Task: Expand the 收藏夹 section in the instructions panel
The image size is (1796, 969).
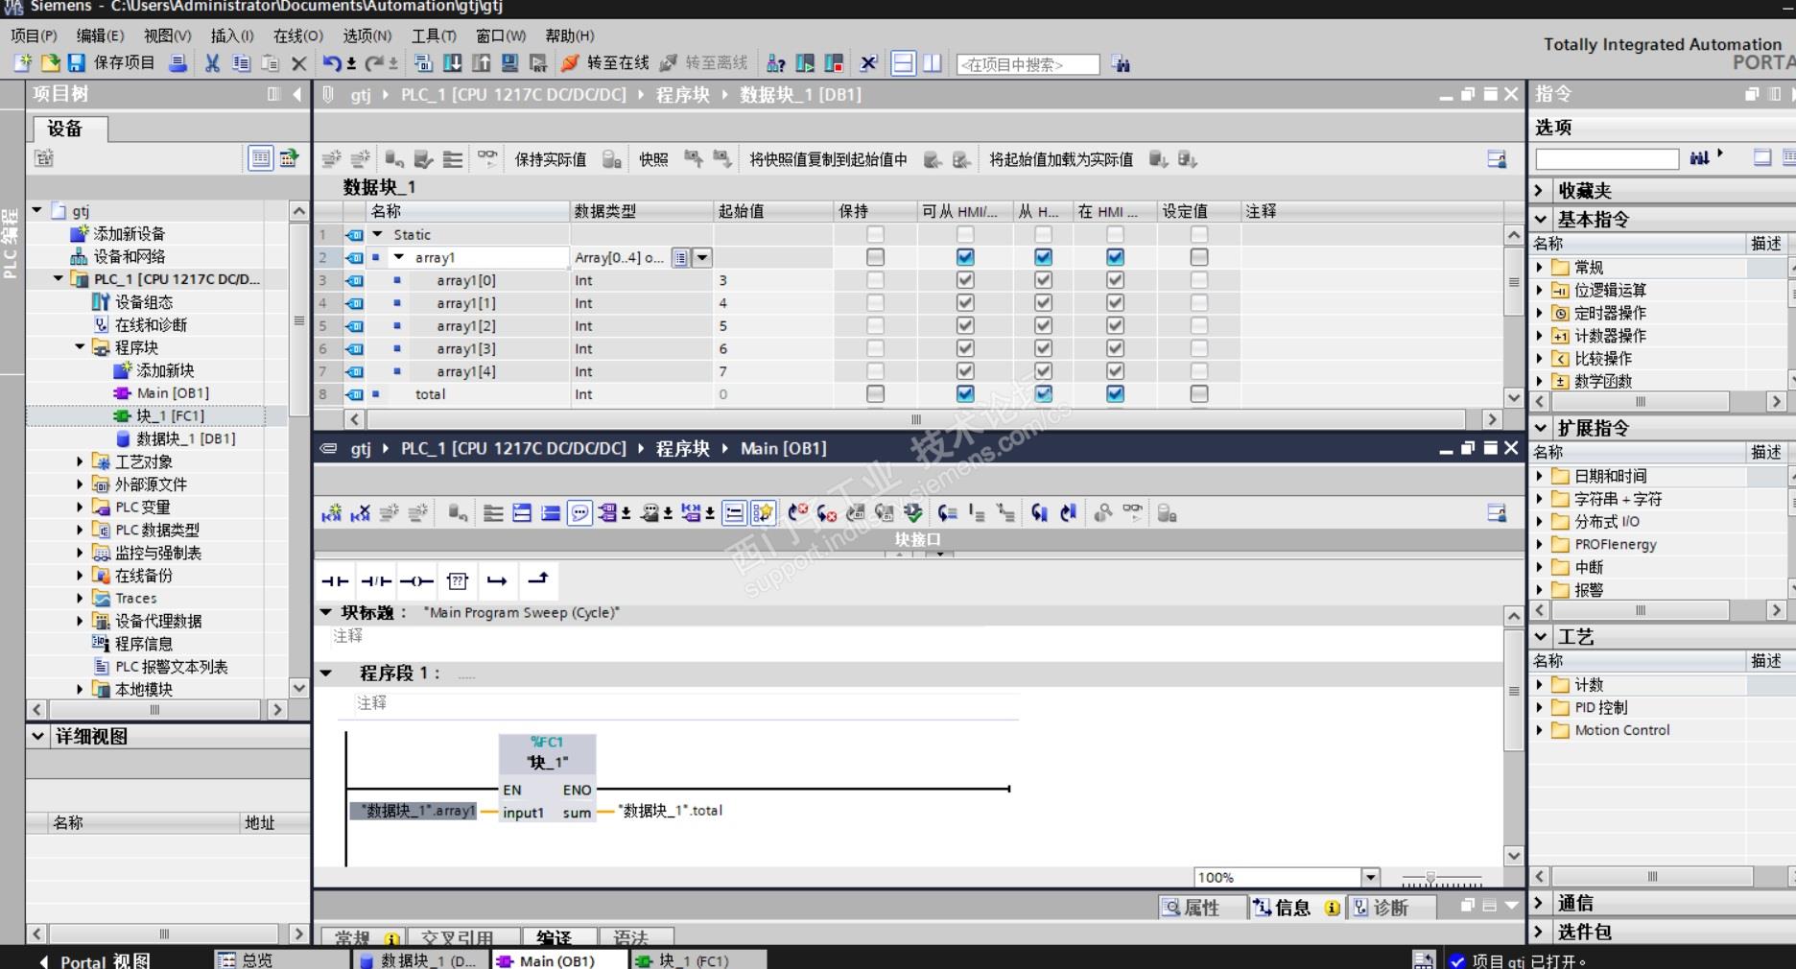Action: [x=1540, y=190]
